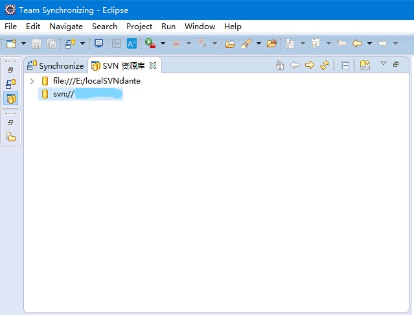Click the SVN view Forward arrow

tap(310, 65)
